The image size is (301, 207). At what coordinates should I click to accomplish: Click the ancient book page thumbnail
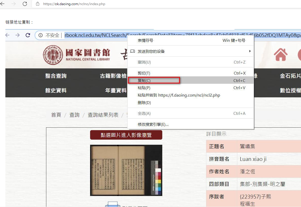(x=126, y=170)
